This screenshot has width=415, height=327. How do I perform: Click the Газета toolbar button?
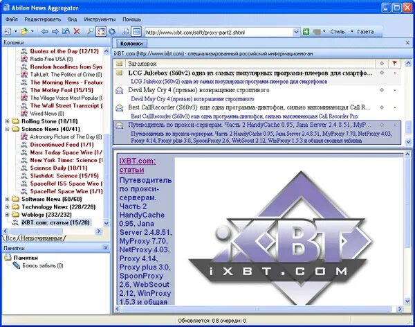click(x=365, y=32)
